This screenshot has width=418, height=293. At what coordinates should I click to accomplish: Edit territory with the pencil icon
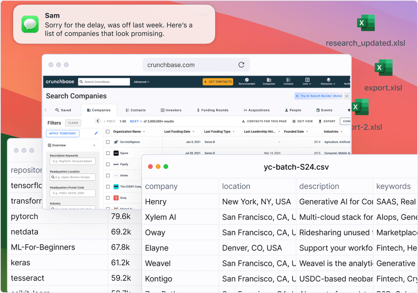point(96,133)
